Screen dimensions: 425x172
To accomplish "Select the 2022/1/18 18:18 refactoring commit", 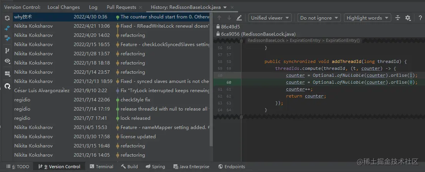I will pos(111,63).
